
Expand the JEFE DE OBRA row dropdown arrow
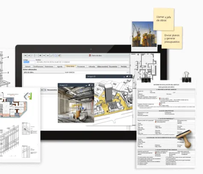point(127,72)
